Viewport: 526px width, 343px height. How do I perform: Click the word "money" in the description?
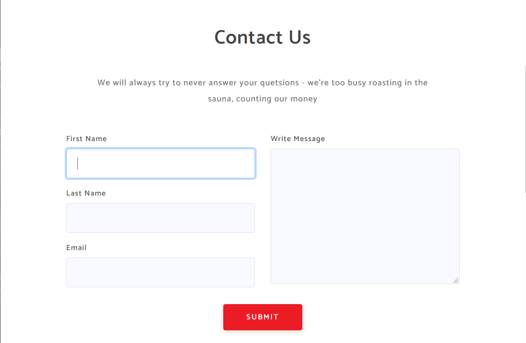[304, 99]
